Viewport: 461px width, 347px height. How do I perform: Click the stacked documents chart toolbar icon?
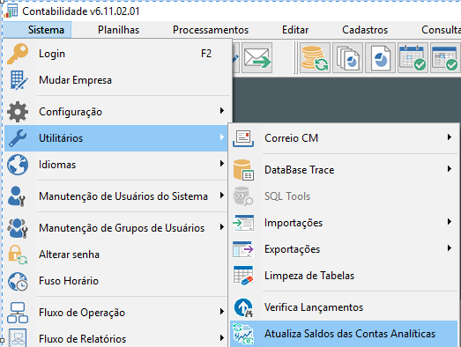347,58
